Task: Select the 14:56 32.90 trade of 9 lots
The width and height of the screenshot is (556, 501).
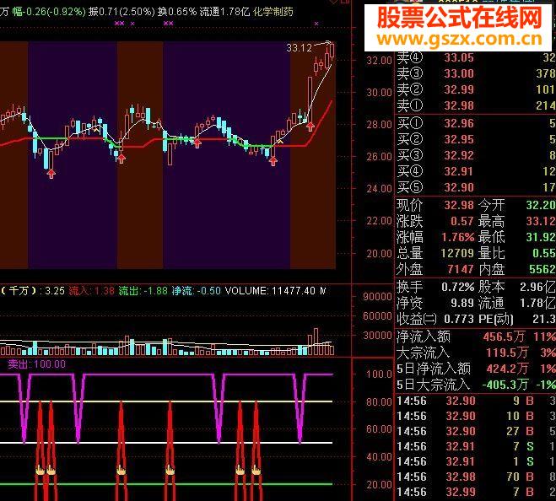Action: pos(476,401)
